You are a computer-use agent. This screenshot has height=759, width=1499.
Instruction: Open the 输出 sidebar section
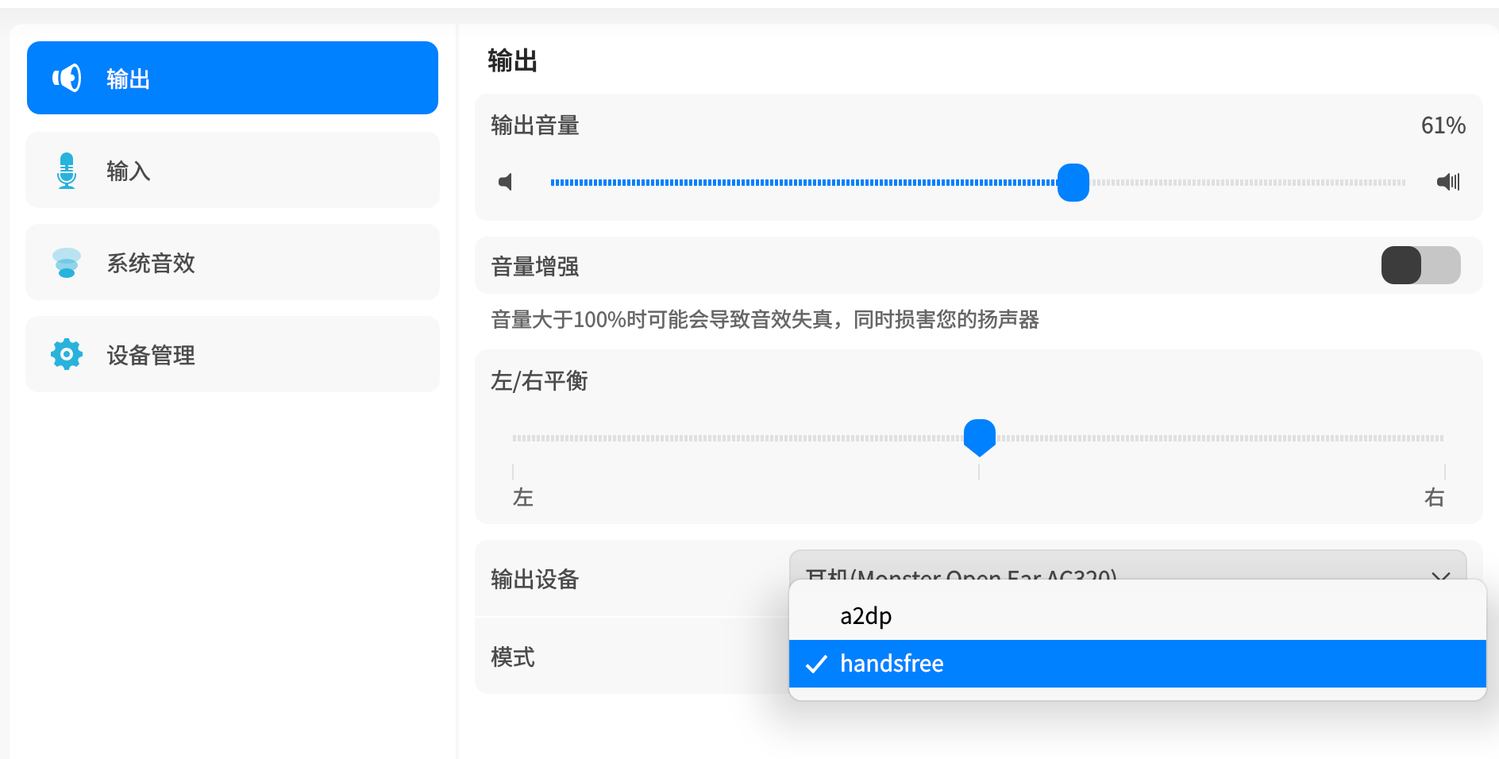pyautogui.click(x=232, y=78)
